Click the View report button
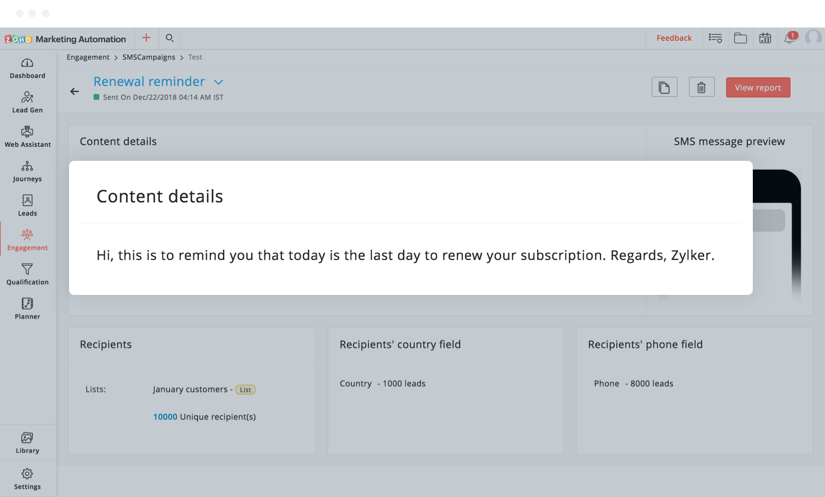The image size is (825, 497). 758,88
